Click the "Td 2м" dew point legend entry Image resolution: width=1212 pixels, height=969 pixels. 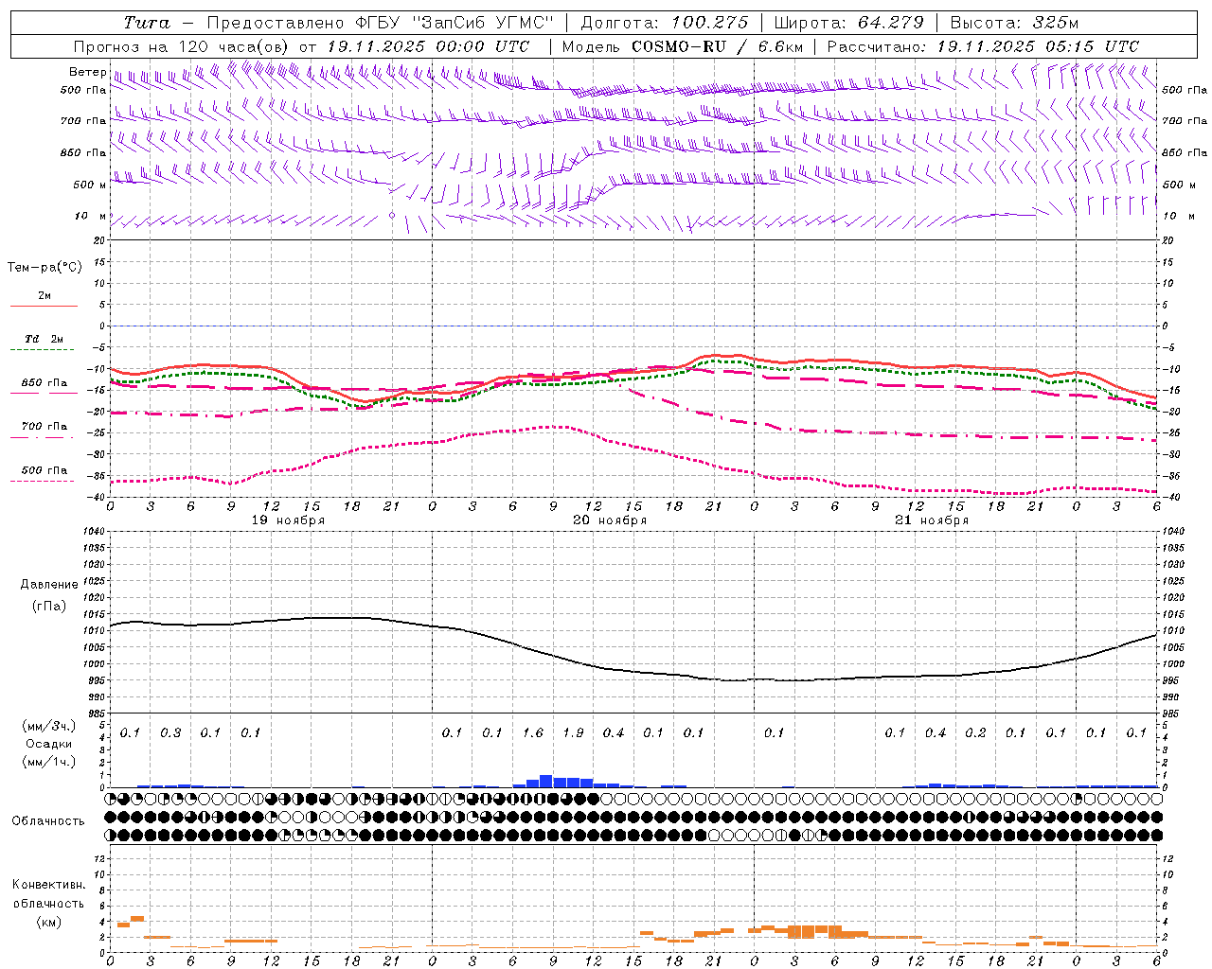point(44,339)
